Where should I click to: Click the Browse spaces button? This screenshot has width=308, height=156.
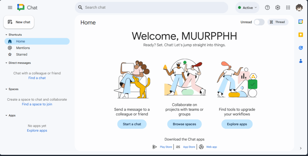click(184, 124)
